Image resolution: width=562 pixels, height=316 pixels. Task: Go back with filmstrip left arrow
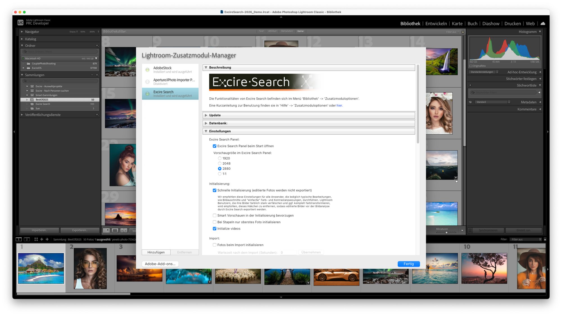tap(42, 239)
